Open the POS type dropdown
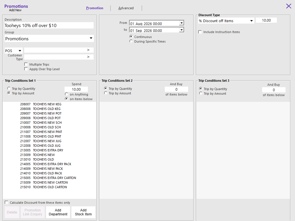295x221 pixels. (20, 51)
